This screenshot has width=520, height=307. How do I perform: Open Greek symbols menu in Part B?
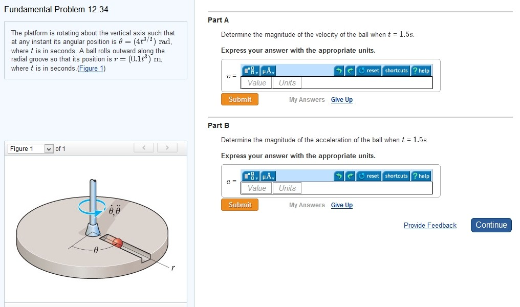coord(268,176)
